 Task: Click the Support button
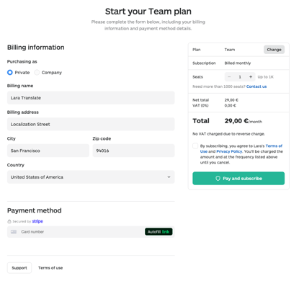point(19,268)
